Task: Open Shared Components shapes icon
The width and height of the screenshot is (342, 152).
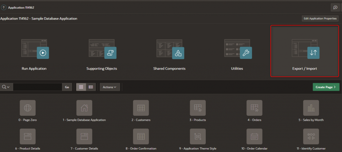Action: point(178,53)
